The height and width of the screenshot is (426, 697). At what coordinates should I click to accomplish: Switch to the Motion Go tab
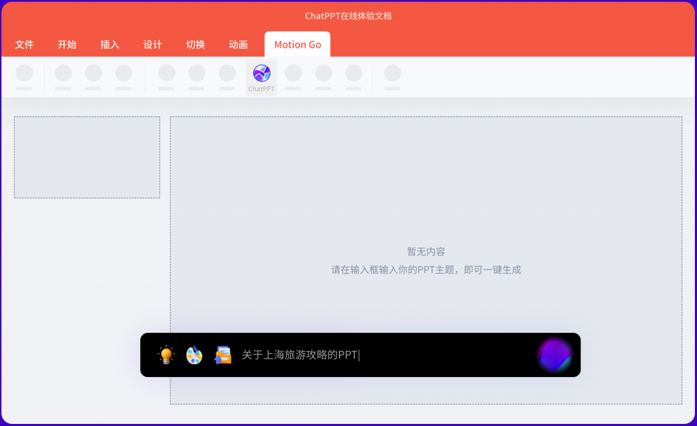tap(297, 44)
